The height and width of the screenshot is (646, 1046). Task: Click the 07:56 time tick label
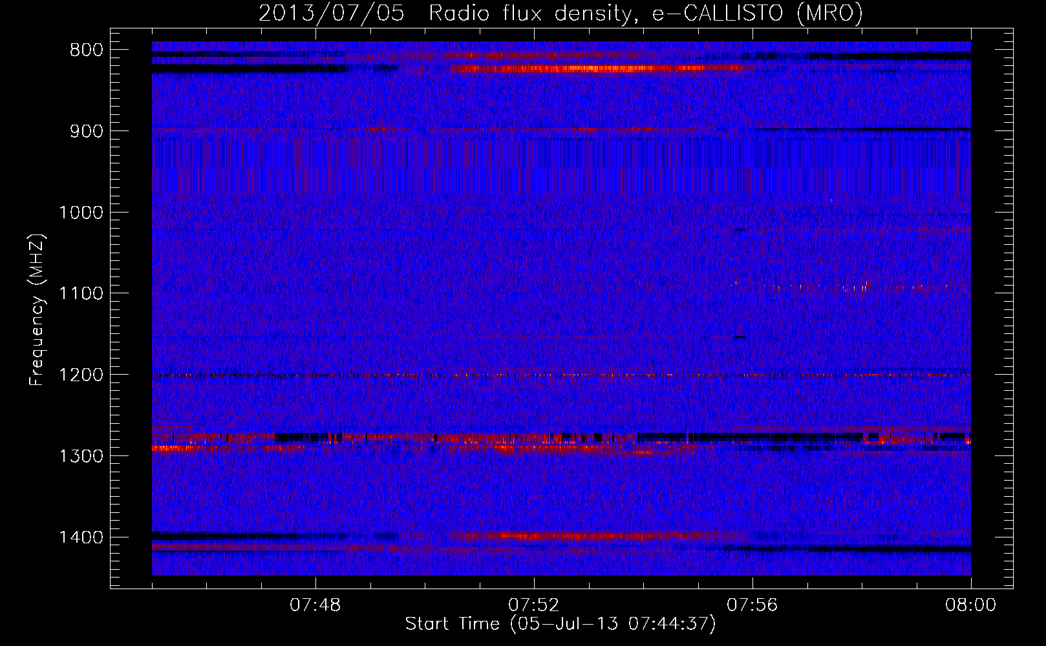[752, 605]
